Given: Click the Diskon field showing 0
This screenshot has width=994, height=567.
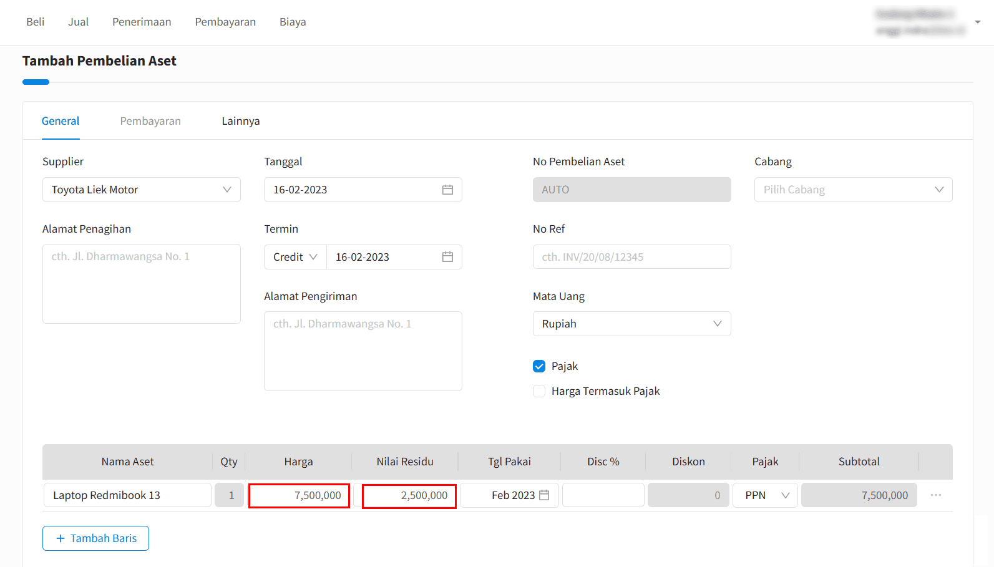Looking at the screenshot, I should (688, 495).
